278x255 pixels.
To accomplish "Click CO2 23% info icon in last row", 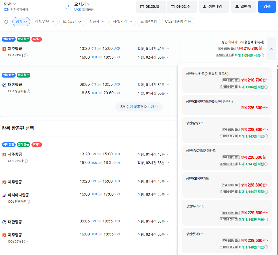I will click(26, 241).
